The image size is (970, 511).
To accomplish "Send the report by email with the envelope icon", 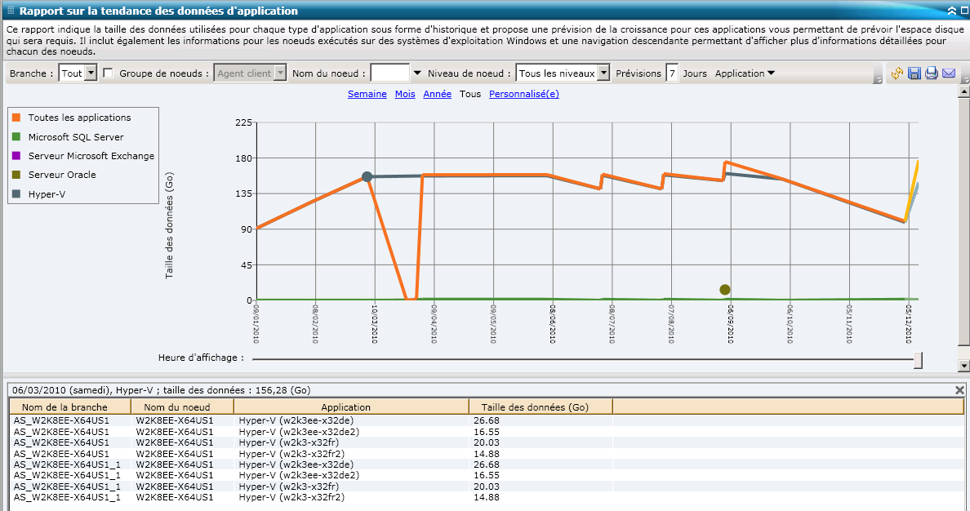I will [x=949, y=73].
